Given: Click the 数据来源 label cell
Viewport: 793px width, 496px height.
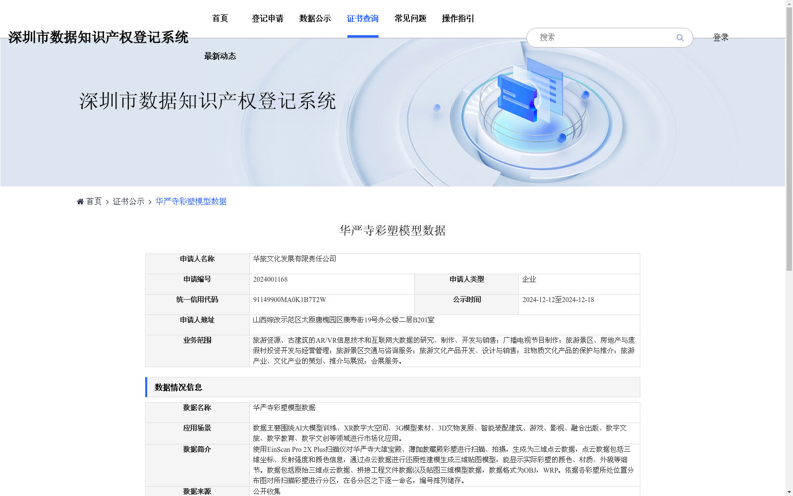Looking at the screenshot, I should point(197,491).
